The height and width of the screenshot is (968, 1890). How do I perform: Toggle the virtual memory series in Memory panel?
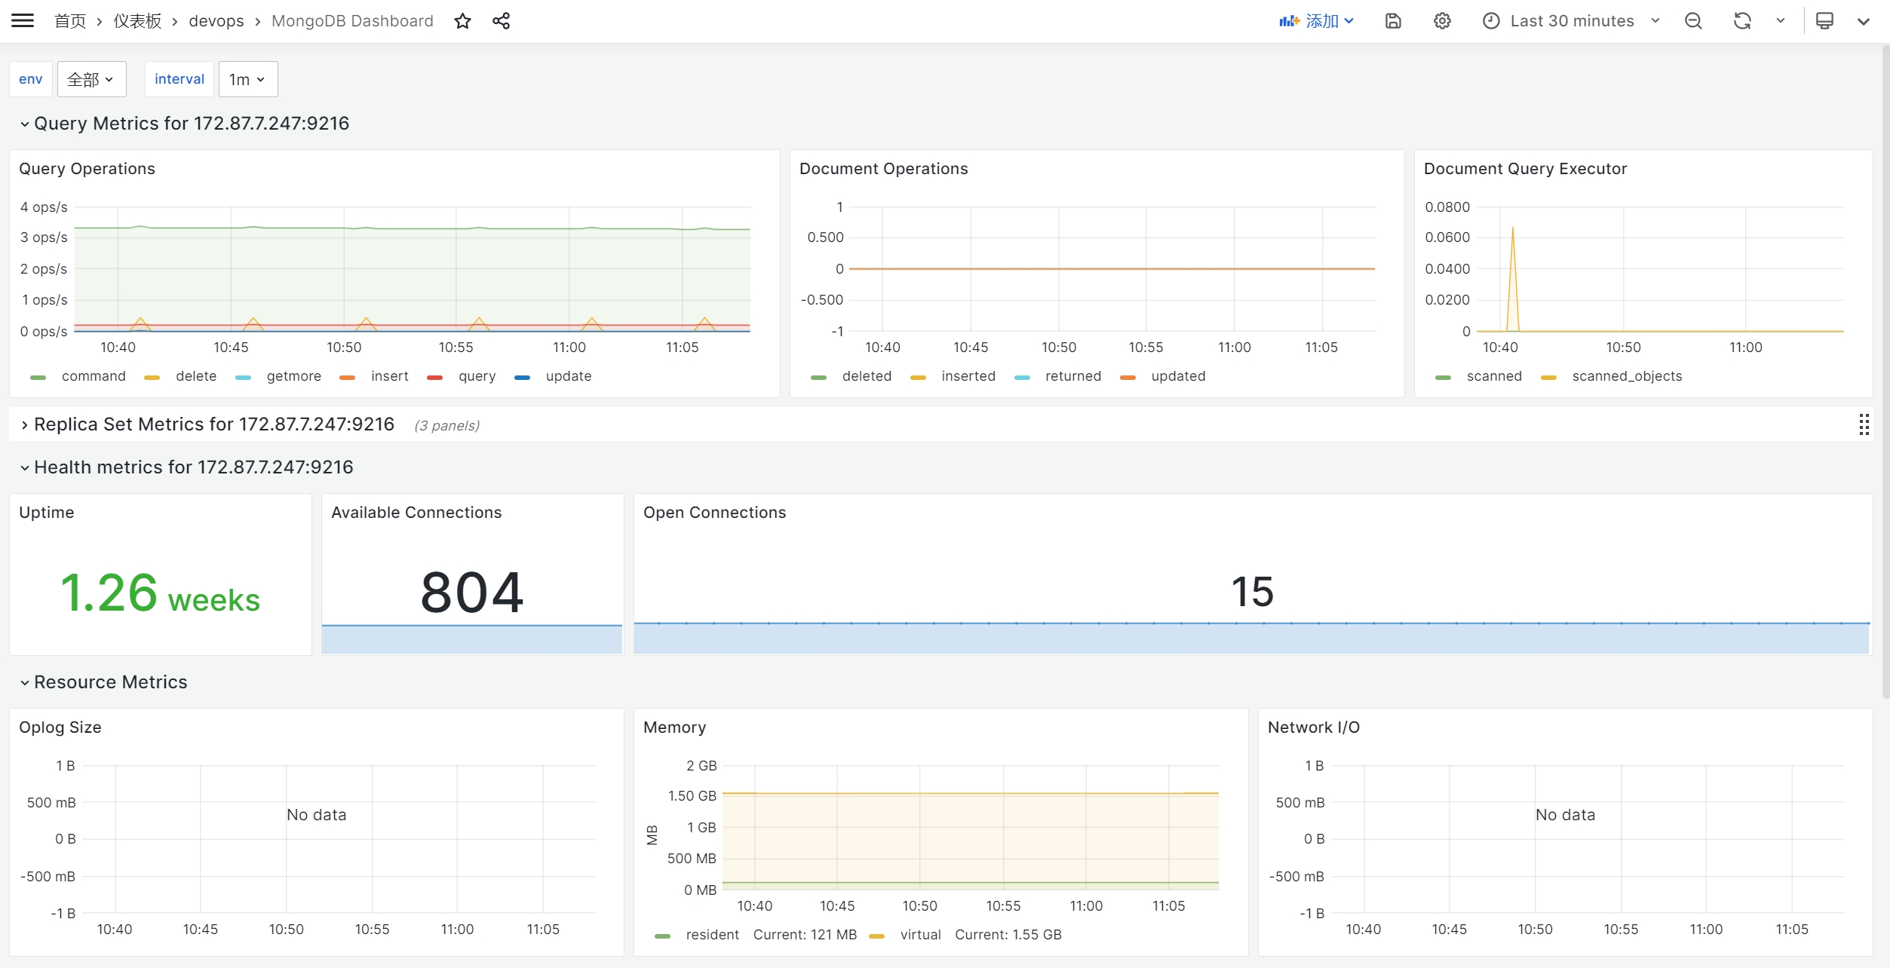[x=921, y=934]
